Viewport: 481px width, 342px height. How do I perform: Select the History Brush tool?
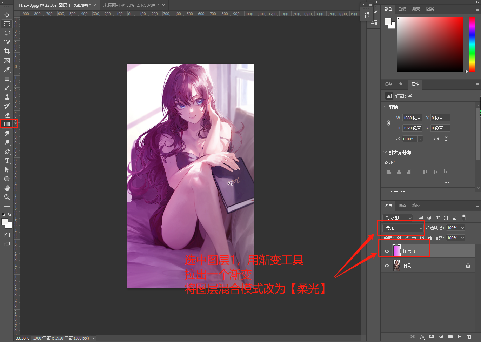click(7, 106)
